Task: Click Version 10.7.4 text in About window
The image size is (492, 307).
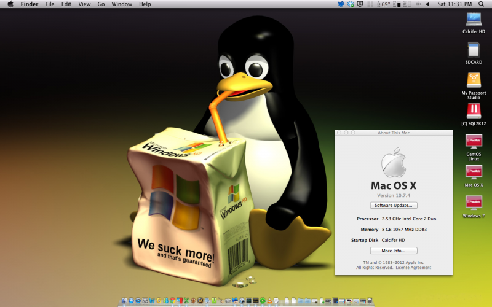Action: coord(394,195)
